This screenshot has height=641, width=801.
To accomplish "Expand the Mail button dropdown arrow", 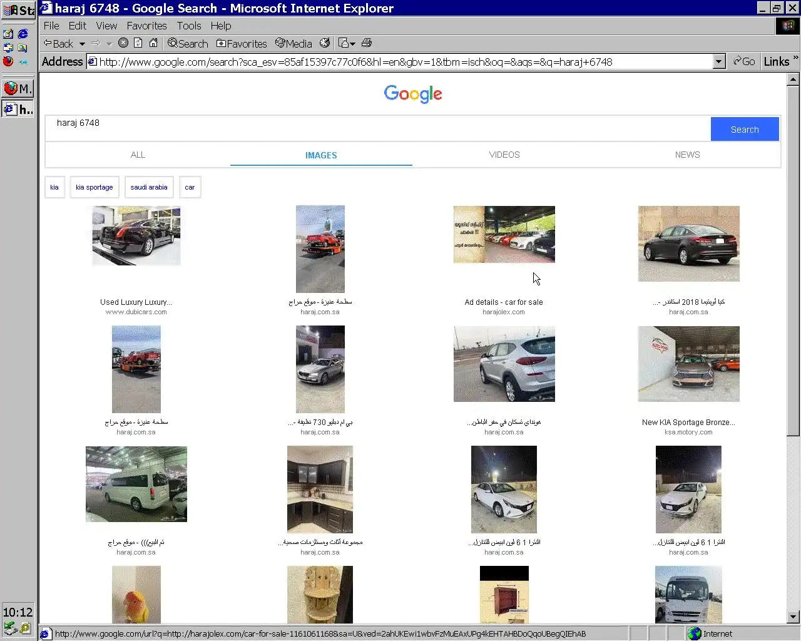I will coord(353,44).
